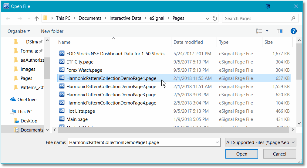Click navigation pane scroll down arrow

click(47, 130)
